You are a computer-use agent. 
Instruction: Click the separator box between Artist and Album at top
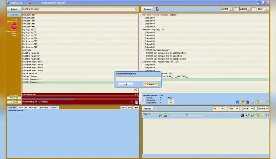coord(236,9)
